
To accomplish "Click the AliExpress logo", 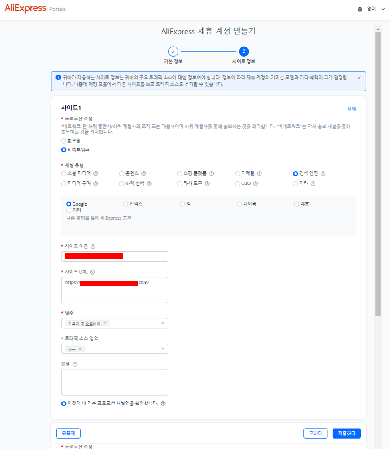I will click(x=26, y=8).
